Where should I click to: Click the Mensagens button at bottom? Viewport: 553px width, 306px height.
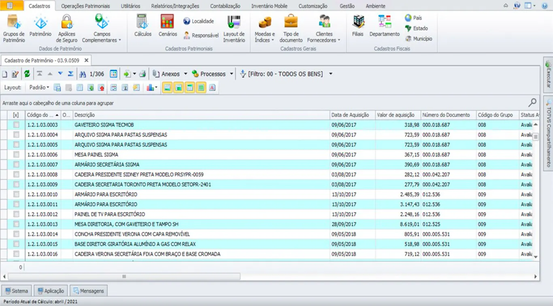(88, 291)
